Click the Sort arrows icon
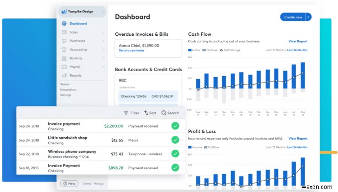 click(146, 112)
